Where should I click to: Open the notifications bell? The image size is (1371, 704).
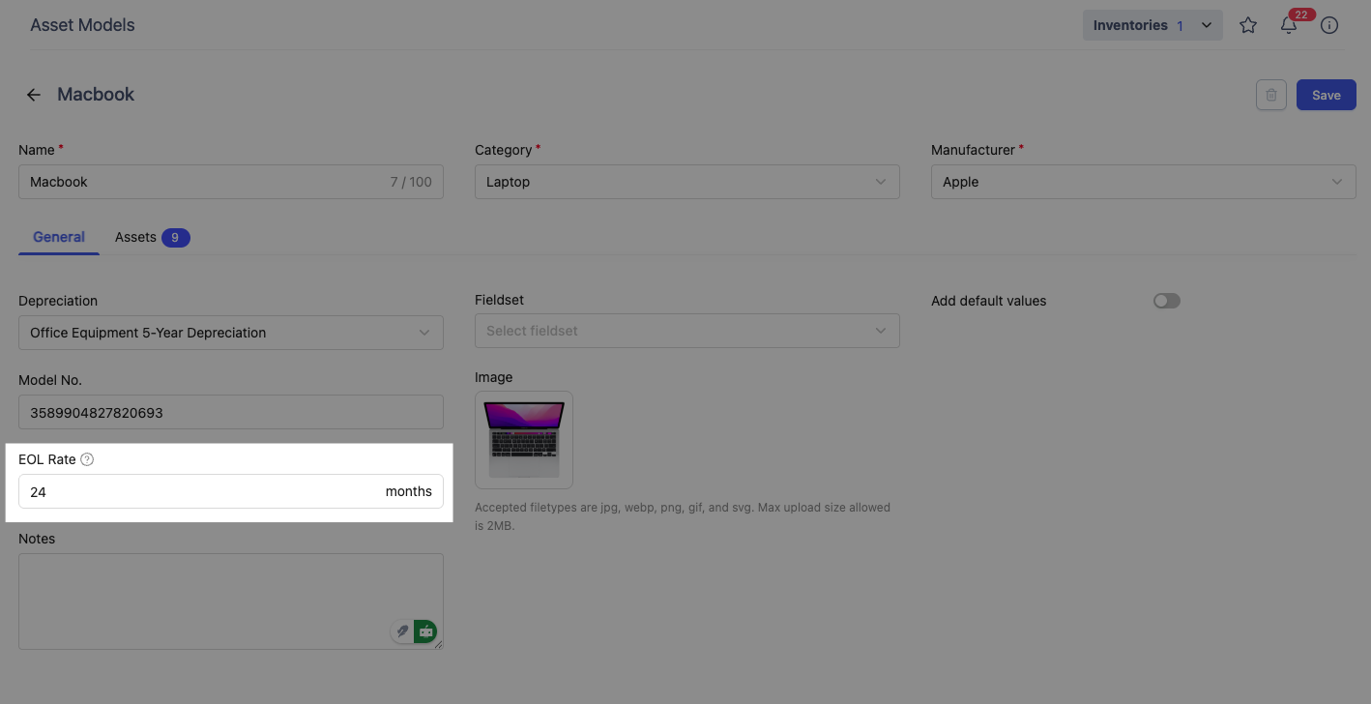point(1289,26)
